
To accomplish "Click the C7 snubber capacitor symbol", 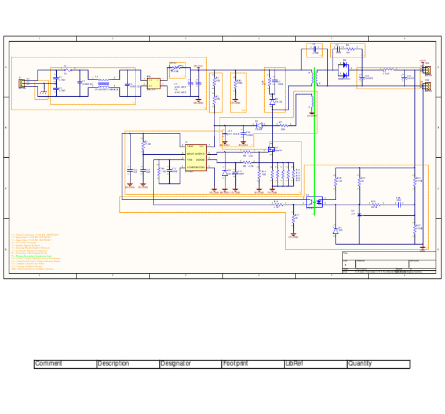I will 275,81.
